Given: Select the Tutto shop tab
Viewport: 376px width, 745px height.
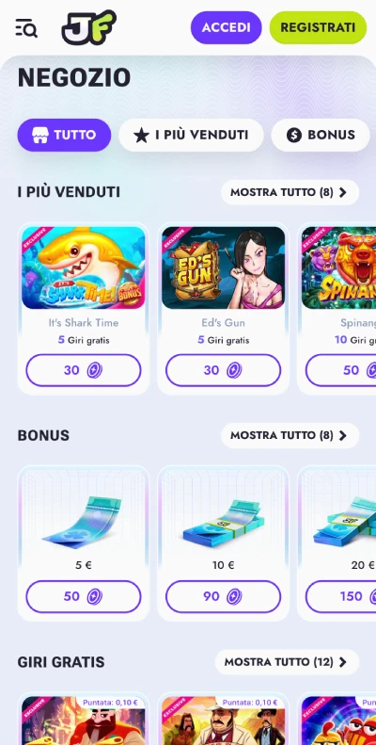Looking at the screenshot, I should point(64,135).
